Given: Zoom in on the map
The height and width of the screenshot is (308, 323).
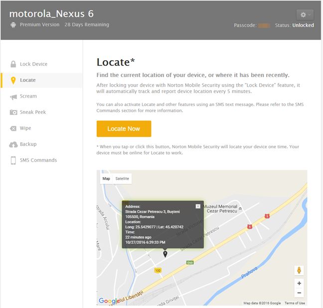Looking at the screenshot, I should point(299,283).
